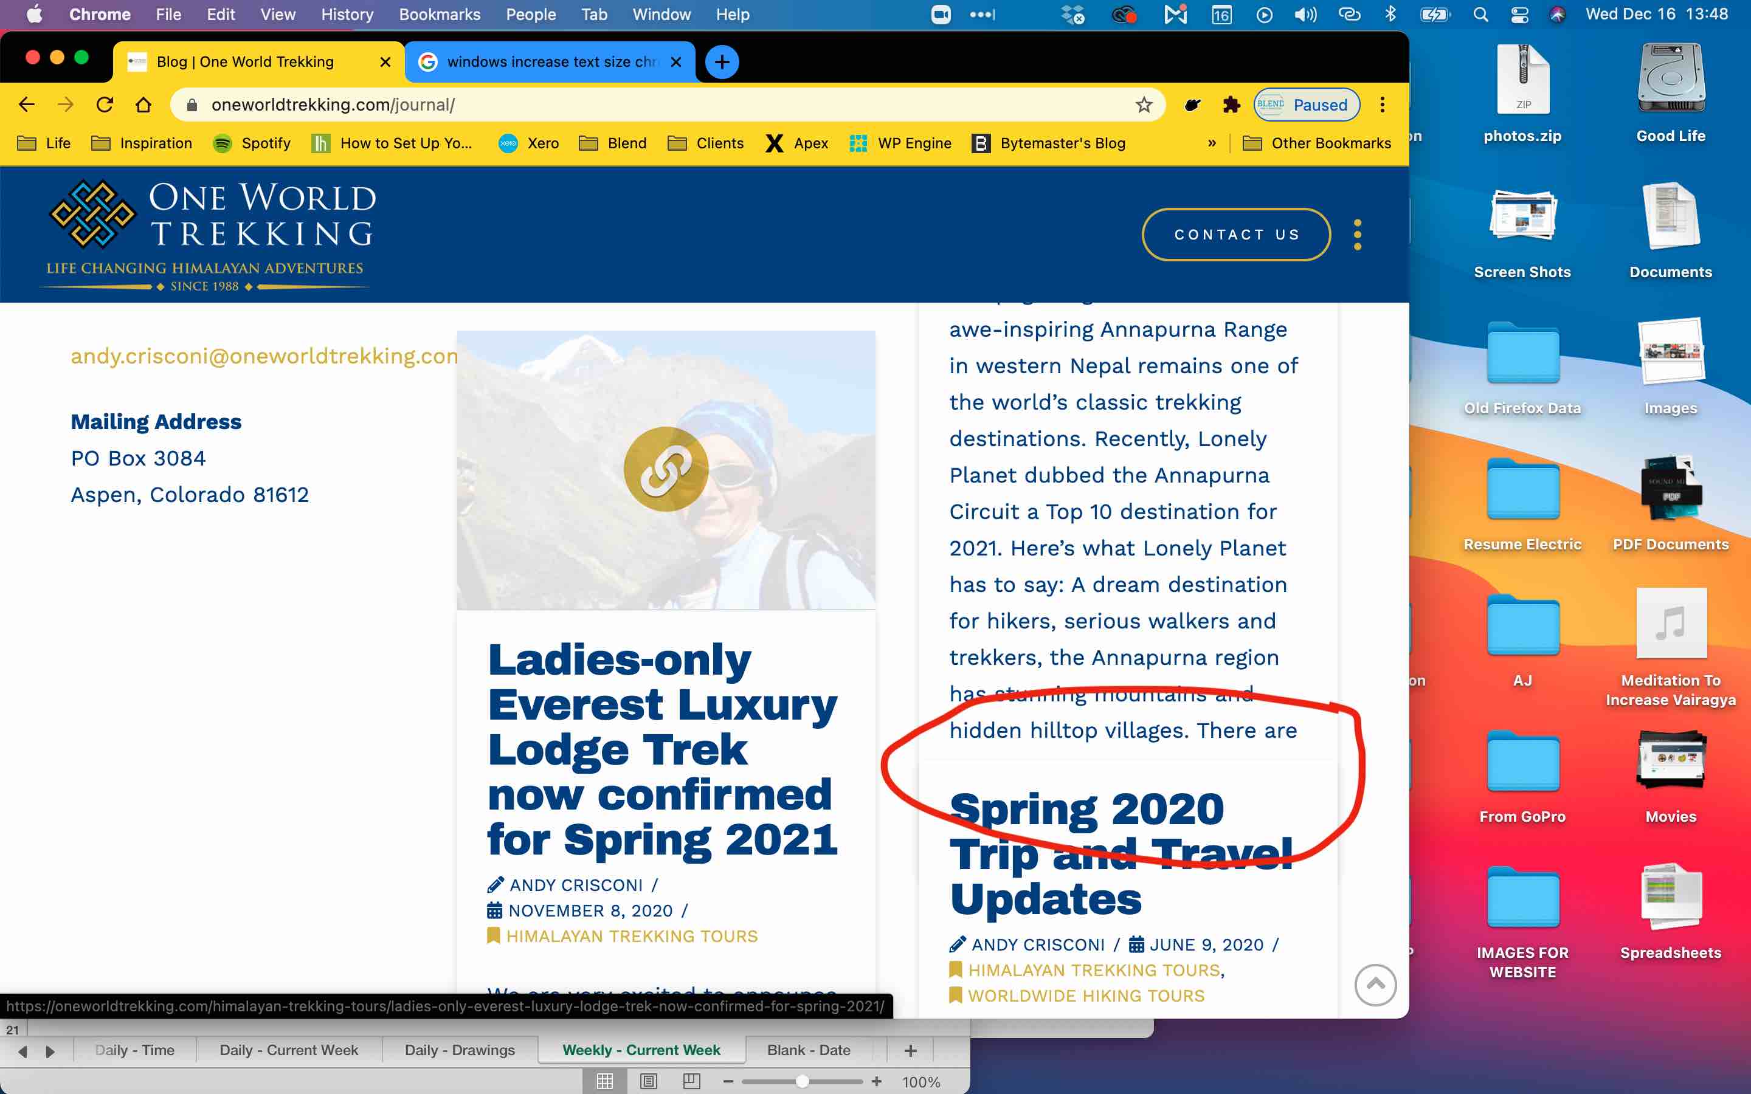1751x1094 pixels.
Task: Bookmark this page with the star icon
Action: (1144, 105)
